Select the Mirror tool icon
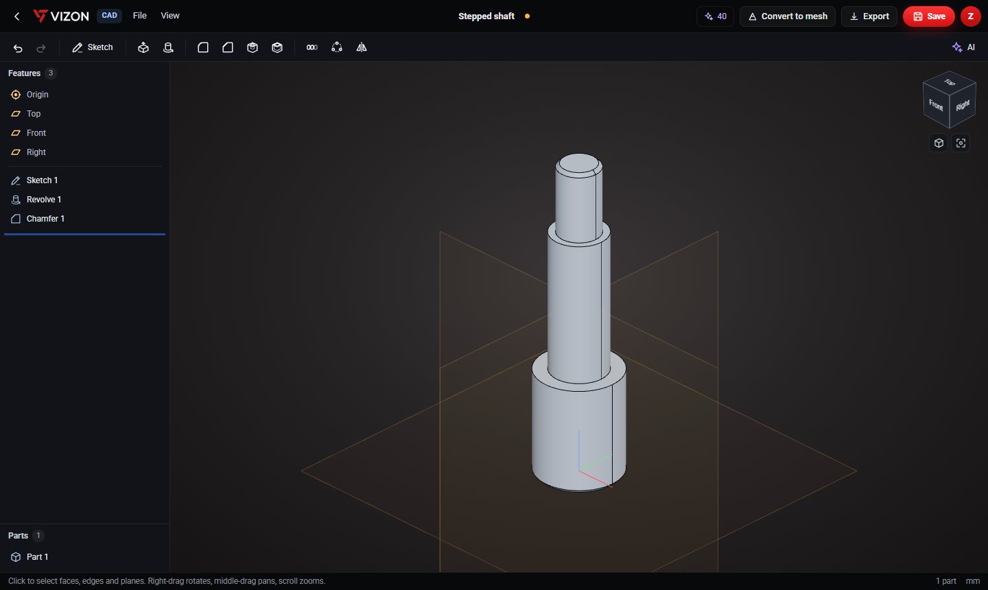This screenshot has width=988, height=590. pos(362,47)
